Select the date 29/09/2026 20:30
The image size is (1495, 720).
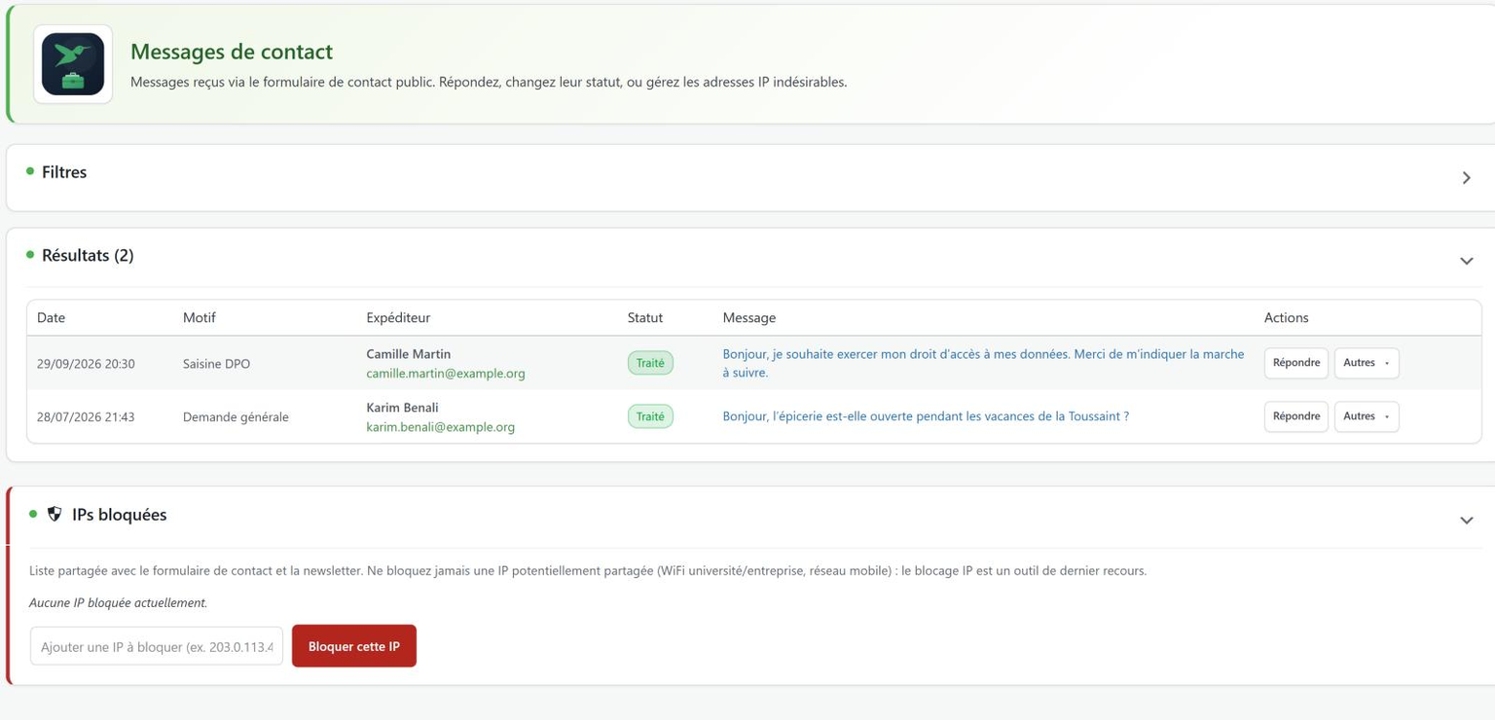(86, 364)
